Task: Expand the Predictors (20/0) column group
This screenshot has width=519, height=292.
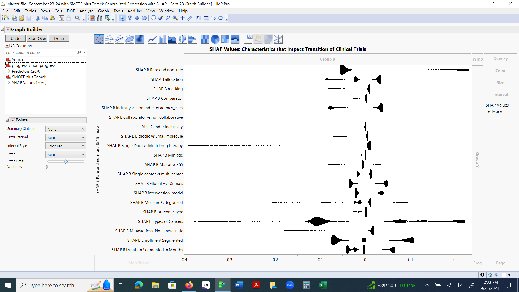Action: click(9, 71)
